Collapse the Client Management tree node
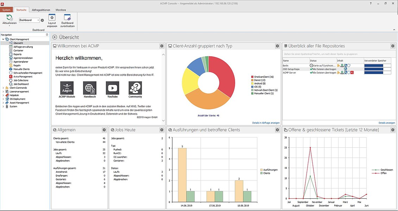 tap(3, 39)
